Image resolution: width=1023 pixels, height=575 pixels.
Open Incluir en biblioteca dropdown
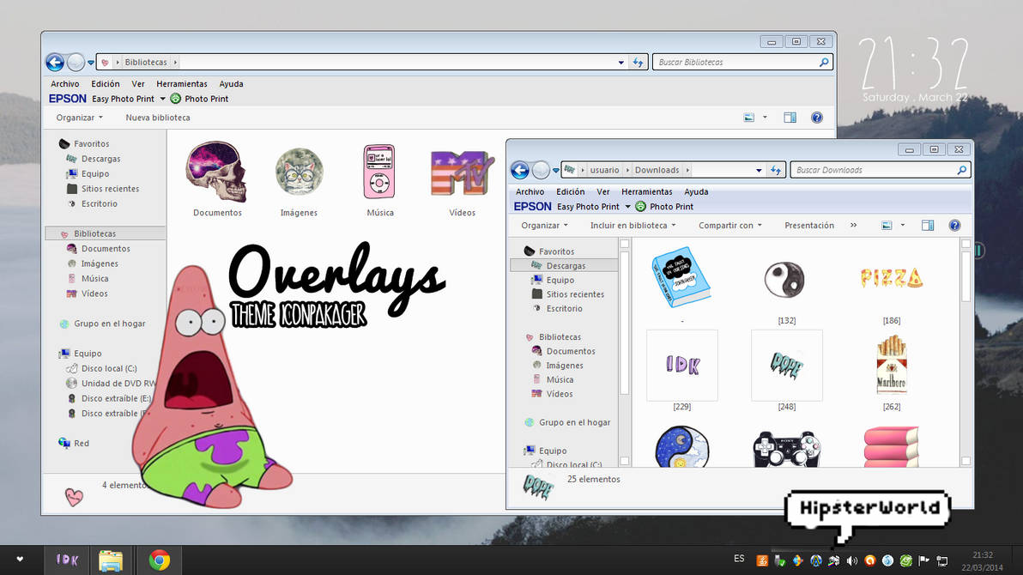[x=633, y=225]
